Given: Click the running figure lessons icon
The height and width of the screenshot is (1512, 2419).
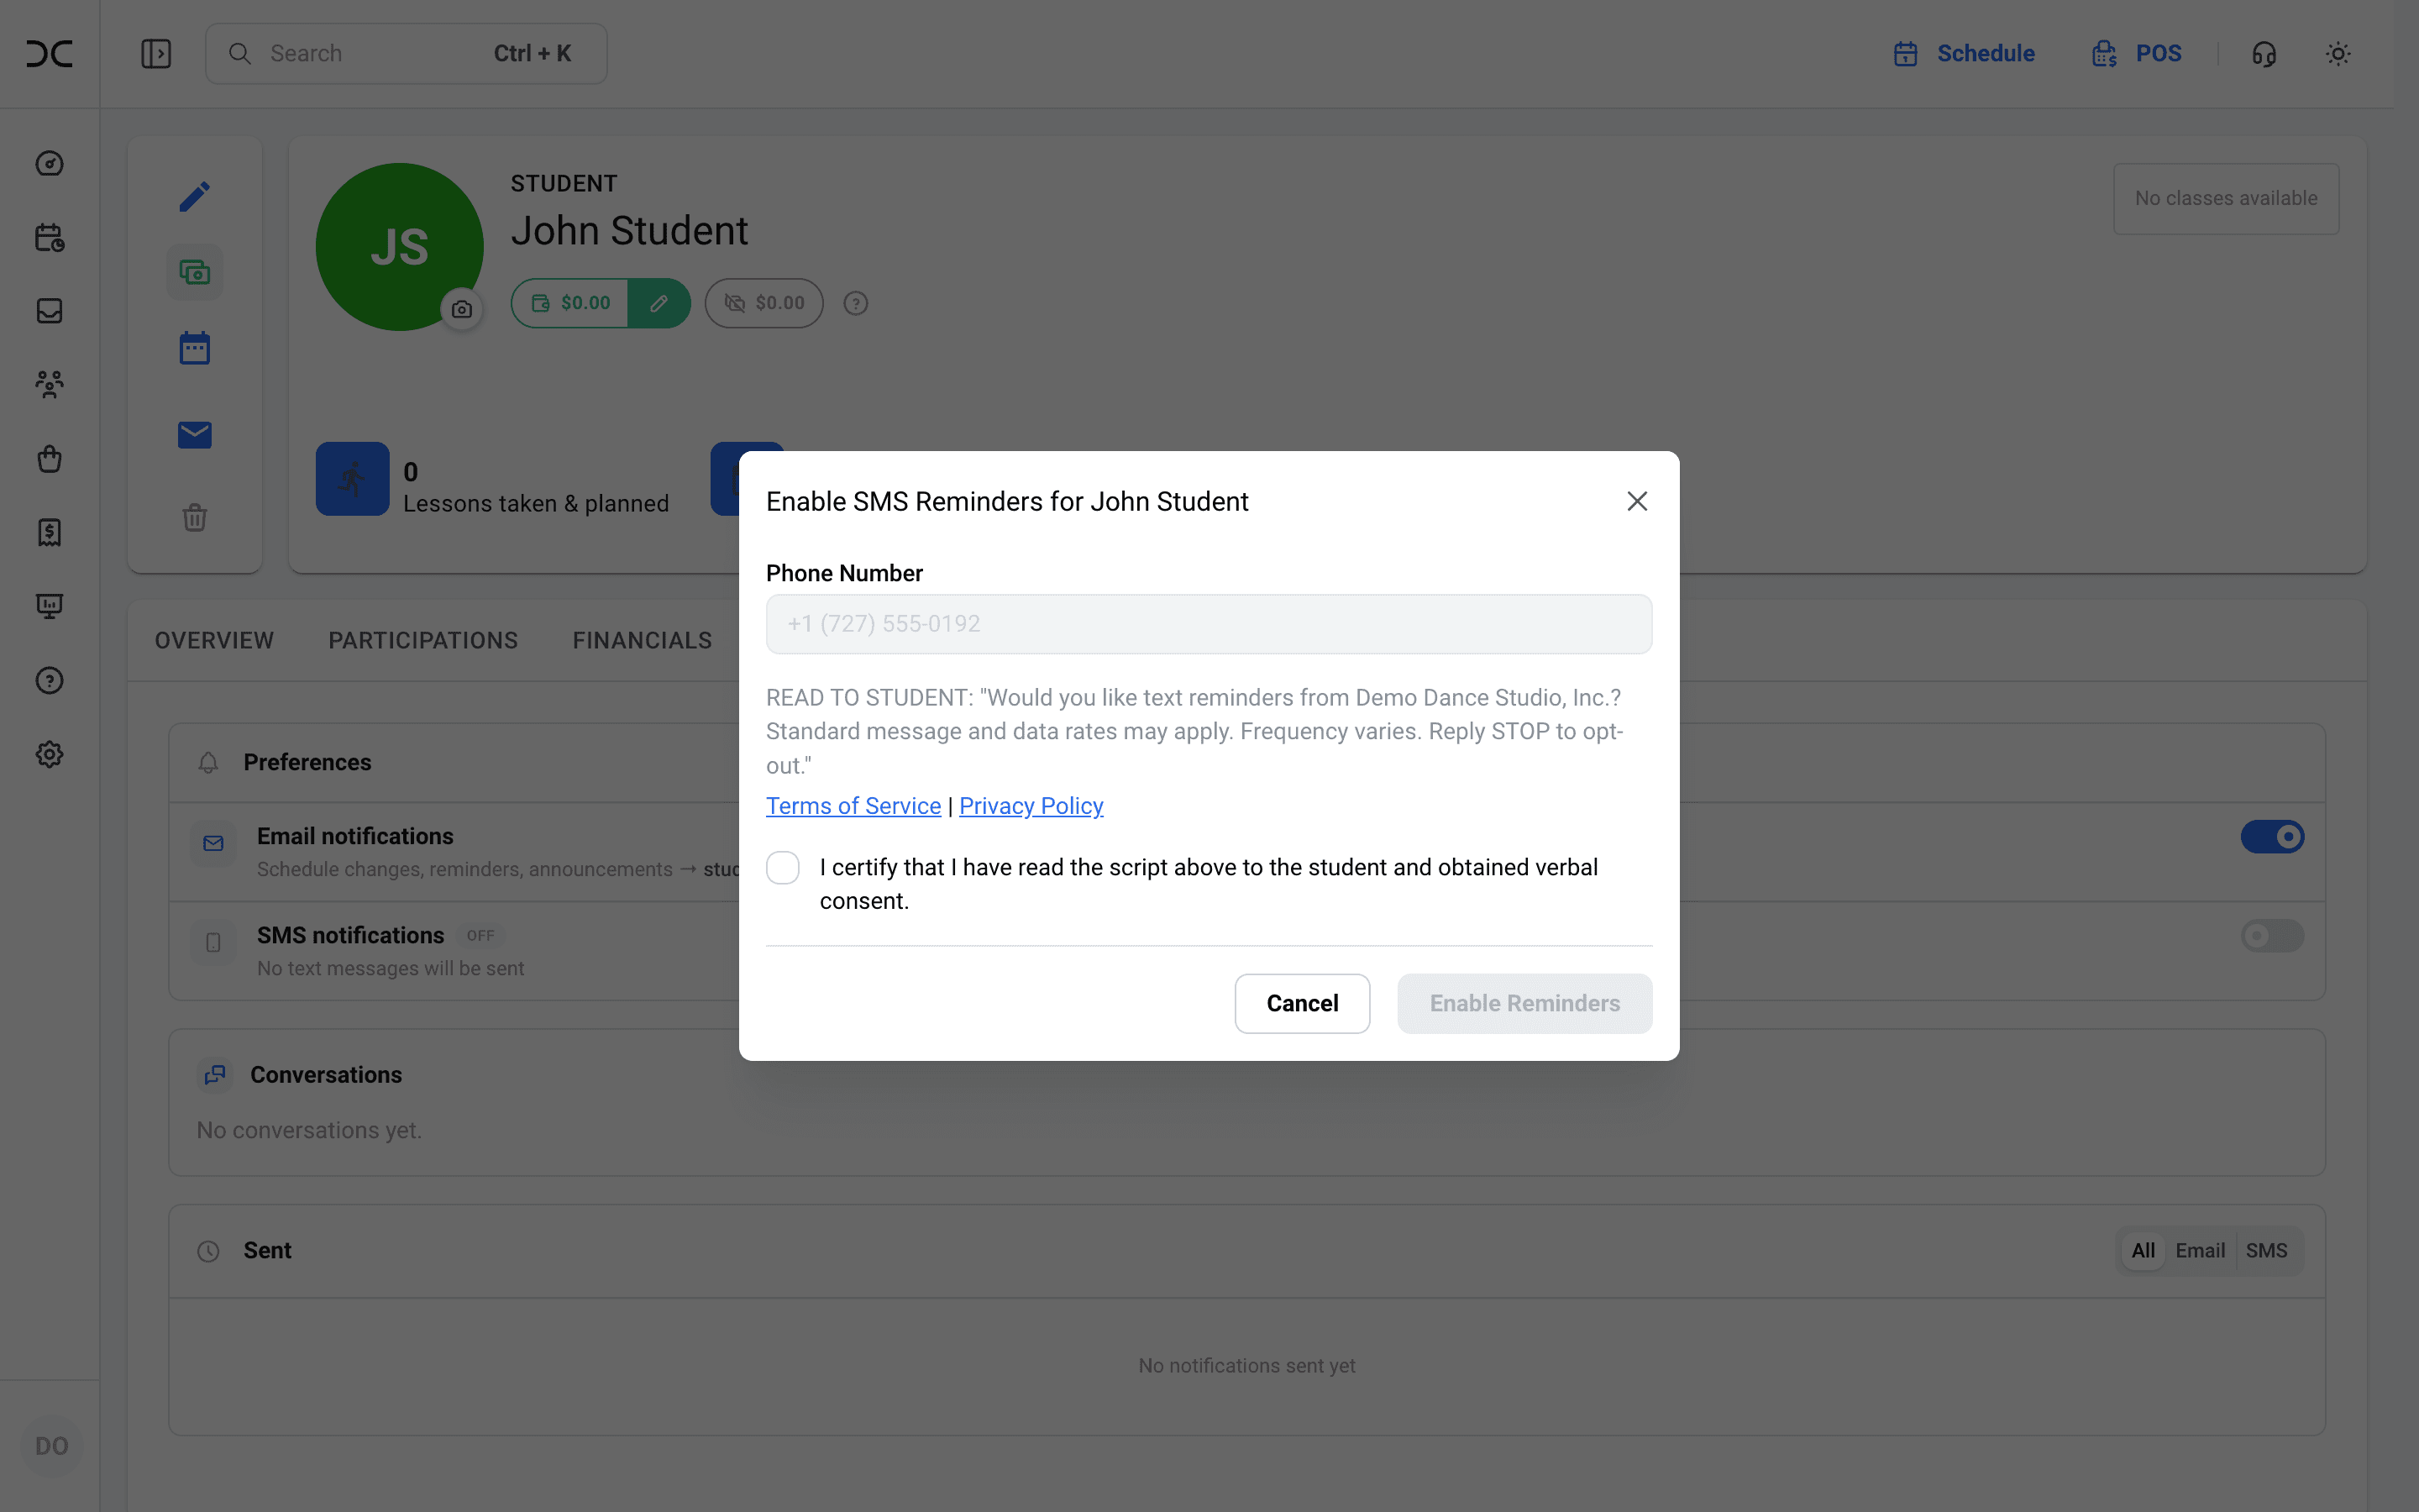Looking at the screenshot, I should point(353,479).
